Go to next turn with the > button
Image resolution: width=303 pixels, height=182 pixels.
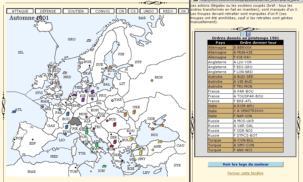click(248, 34)
